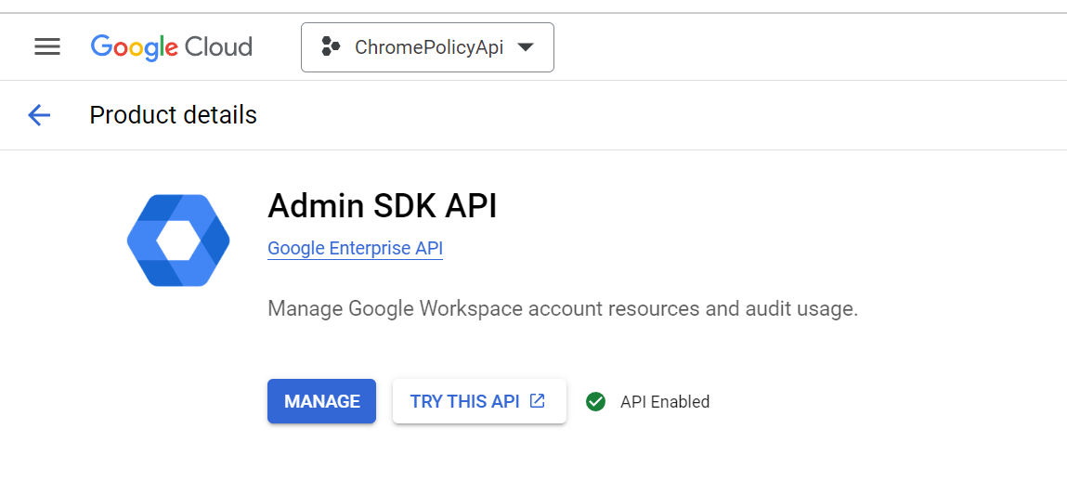The image size is (1067, 494).
Task: Go back with the blue arrow
Action: pyautogui.click(x=39, y=115)
